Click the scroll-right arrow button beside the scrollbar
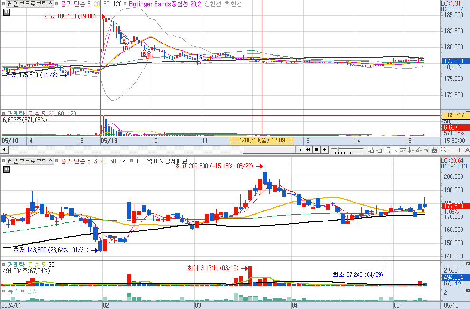Image resolution: width=470 pixels, height=309 pixels. pyautogui.click(x=300, y=150)
